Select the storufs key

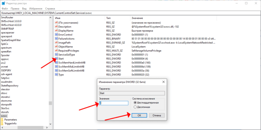(x=5, y=112)
